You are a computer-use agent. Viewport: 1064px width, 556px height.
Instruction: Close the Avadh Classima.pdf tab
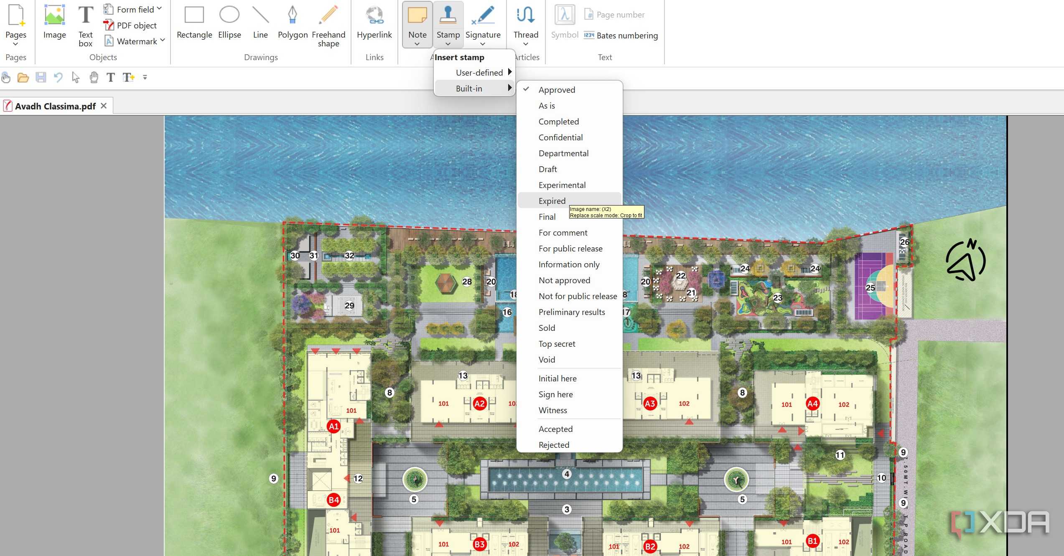tap(104, 106)
